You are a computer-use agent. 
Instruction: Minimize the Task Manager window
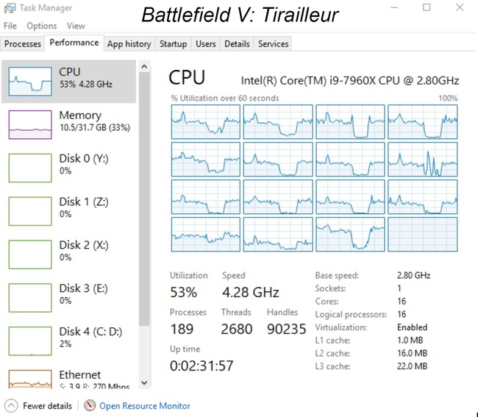pyautogui.click(x=394, y=7)
